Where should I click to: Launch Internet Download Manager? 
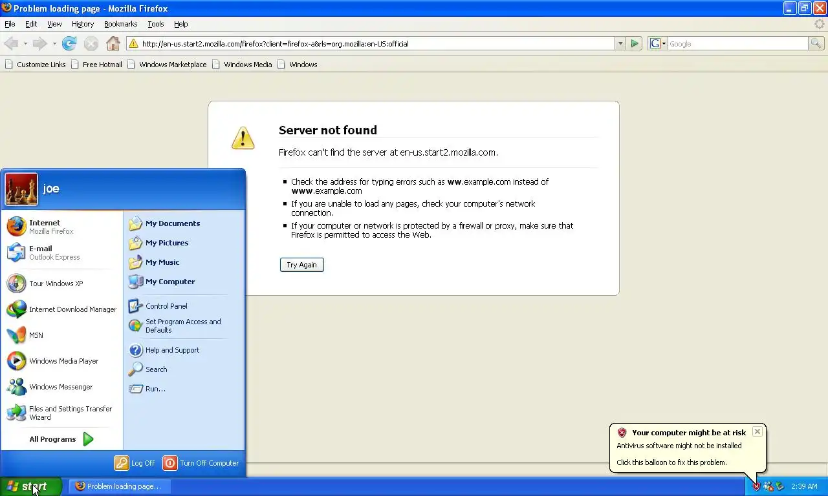tap(61, 309)
